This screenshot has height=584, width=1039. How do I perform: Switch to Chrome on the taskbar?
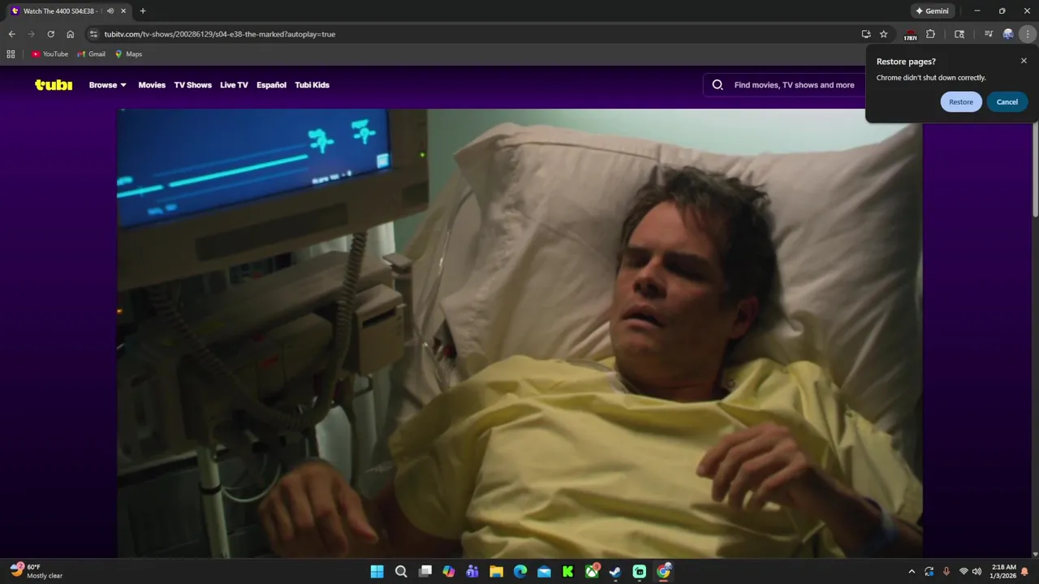tap(664, 572)
